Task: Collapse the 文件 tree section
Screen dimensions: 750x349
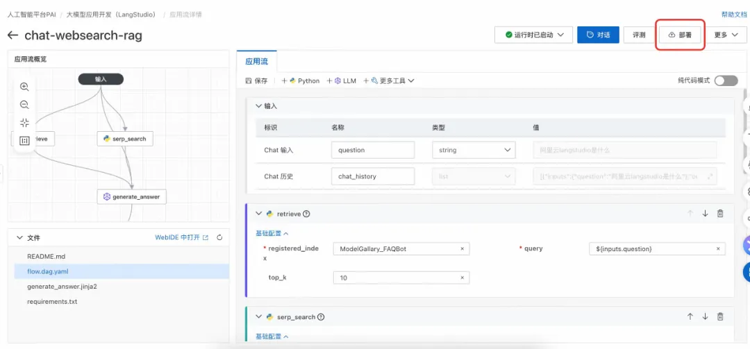Action: [19, 237]
